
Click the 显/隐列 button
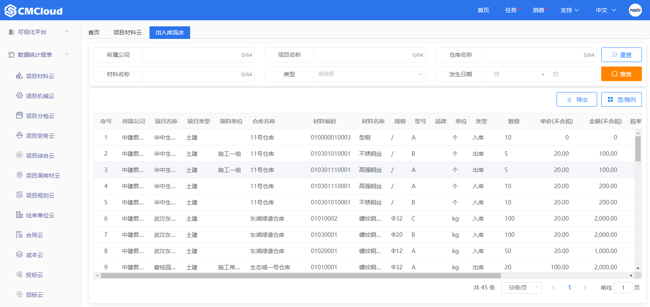(622, 99)
